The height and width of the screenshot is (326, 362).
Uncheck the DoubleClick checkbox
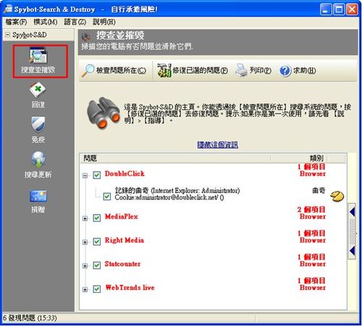(97, 175)
